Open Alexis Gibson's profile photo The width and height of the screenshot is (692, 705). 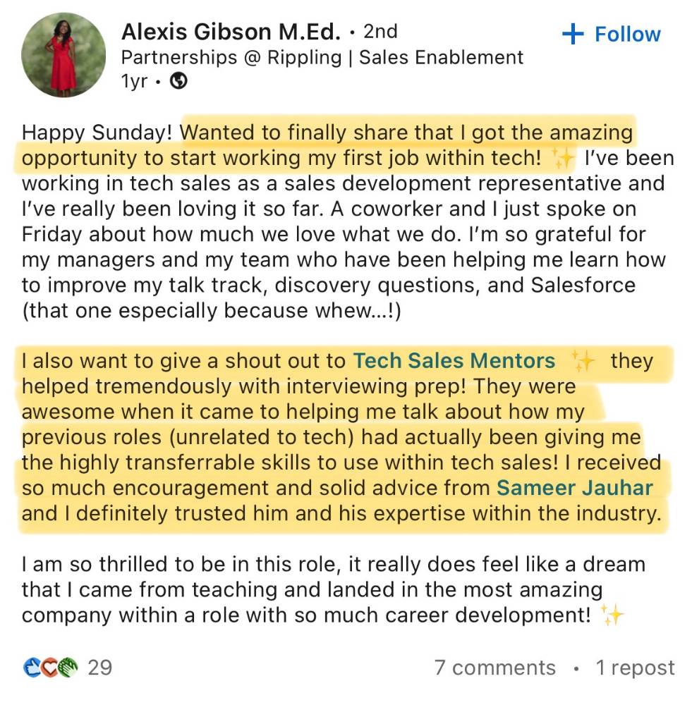pyautogui.click(x=63, y=55)
